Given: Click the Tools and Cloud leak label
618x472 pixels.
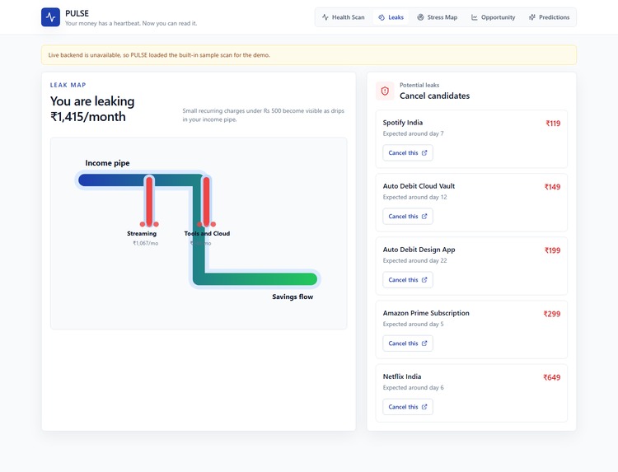Looking at the screenshot, I should click(207, 234).
